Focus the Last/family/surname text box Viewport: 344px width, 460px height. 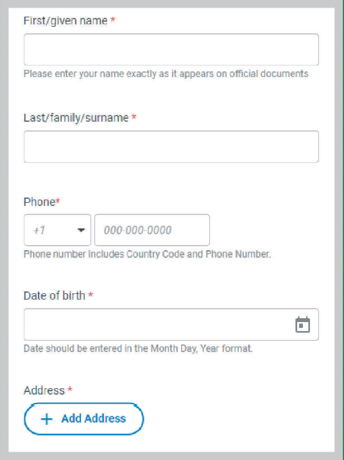coord(171,147)
